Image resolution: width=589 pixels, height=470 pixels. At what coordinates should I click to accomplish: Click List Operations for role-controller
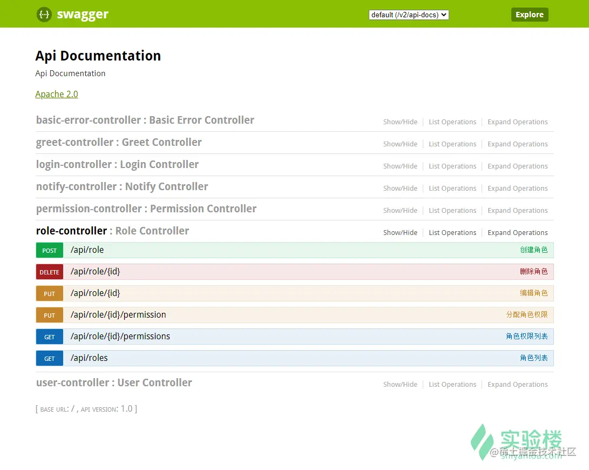pyautogui.click(x=452, y=233)
